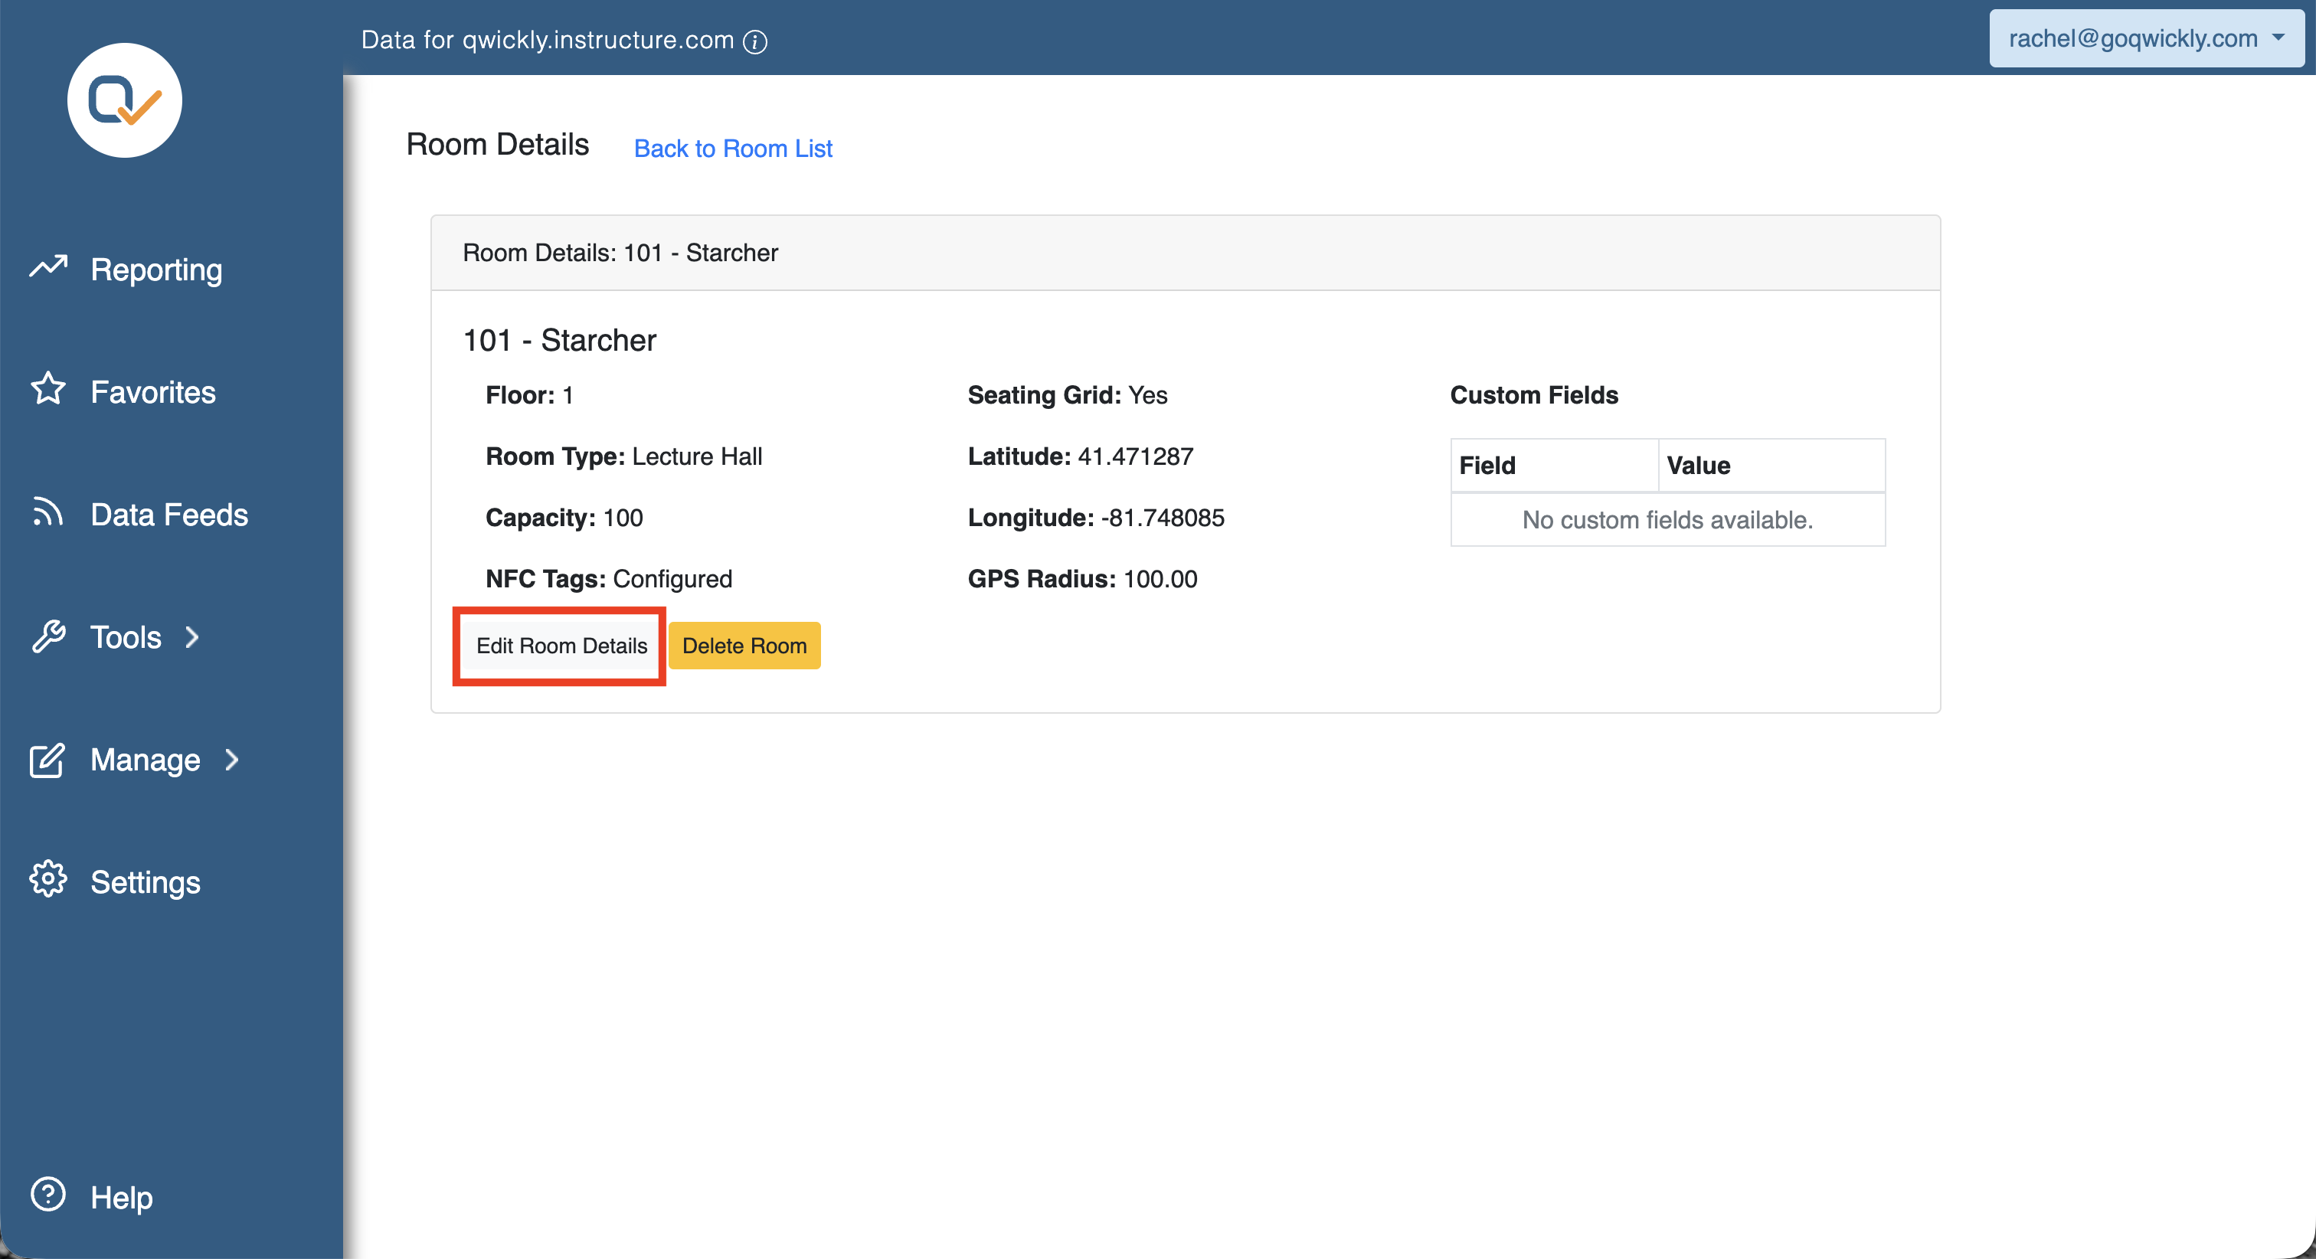Click the 'No custom fields available.' row
Screen dimensions: 2316x1259
point(1668,520)
